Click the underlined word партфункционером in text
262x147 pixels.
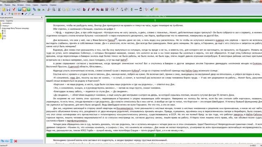tap(77, 121)
